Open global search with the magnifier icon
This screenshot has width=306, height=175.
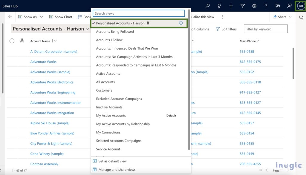[208, 6]
